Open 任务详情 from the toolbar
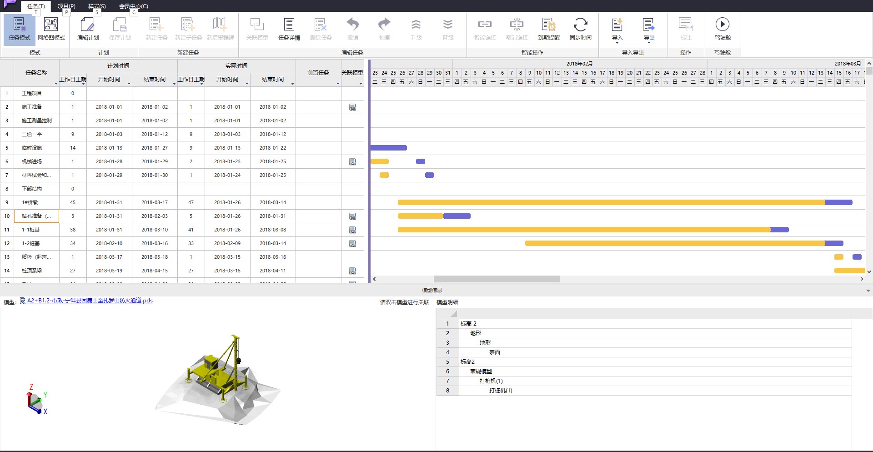 (x=289, y=29)
